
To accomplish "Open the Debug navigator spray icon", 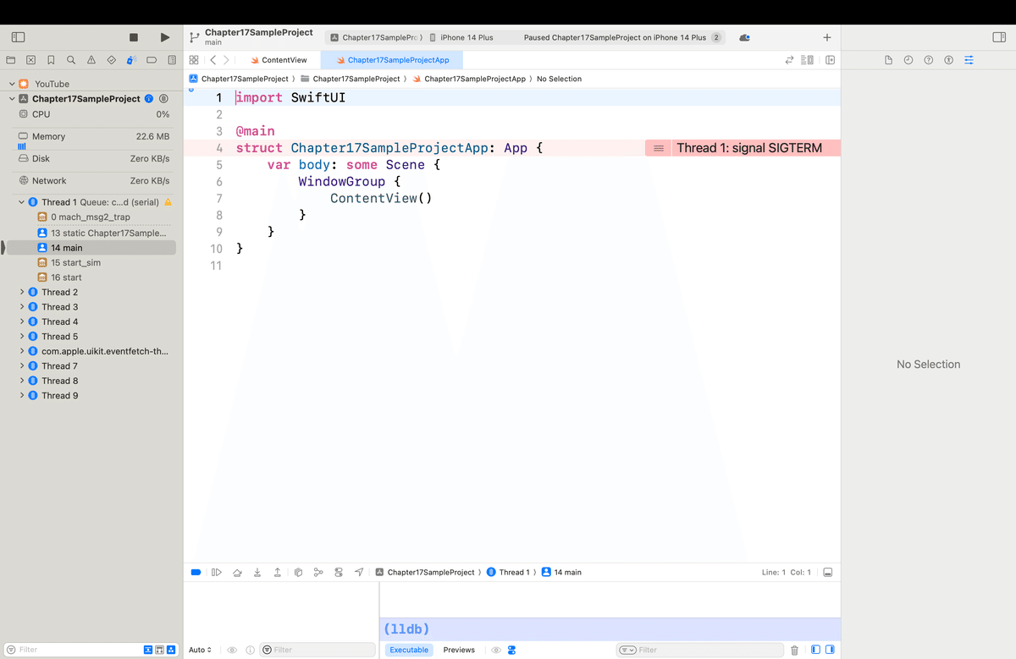I will (x=131, y=60).
